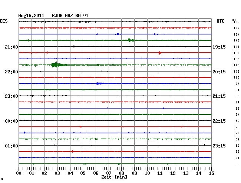The image size is (241, 183).
Task: Click the green seismic burst before minute 09
Action: (x=131, y=40)
